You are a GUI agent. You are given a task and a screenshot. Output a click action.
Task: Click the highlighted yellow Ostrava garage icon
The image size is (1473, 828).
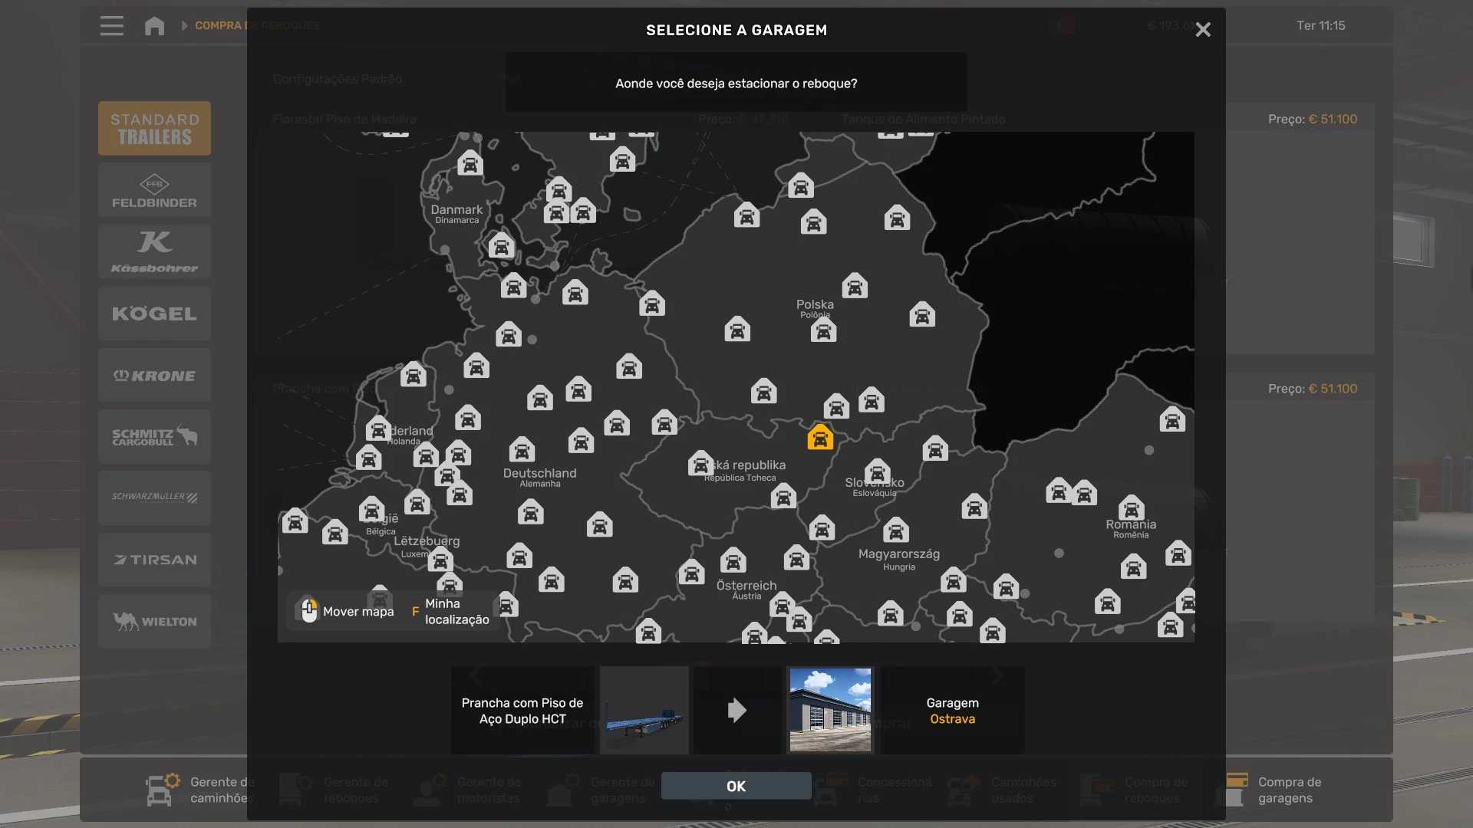coord(820,438)
